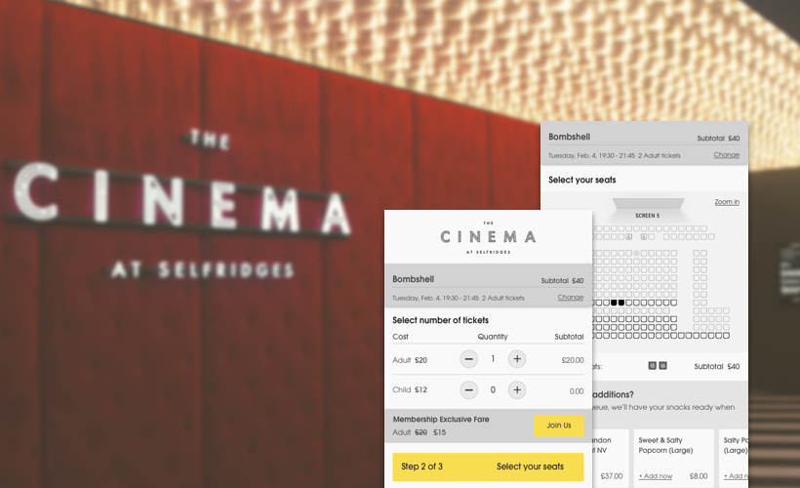Image resolution: width=800 pixels, height=488 pixels.
Task: Click the £37.00 price on the snack card
Action: [x=612, y=476]
